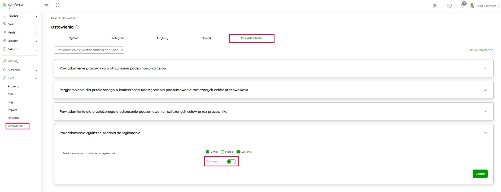The width and height of the screenshot is (501, 192).
Task: Uncheck the E-mail checkbox
Action: pos(208,152)
